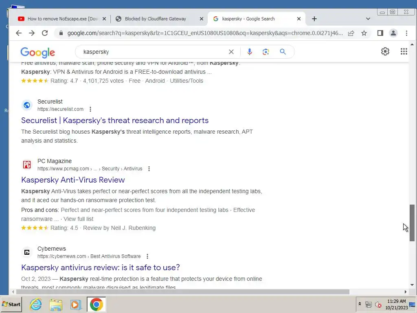
Task: Search by image with Google Lens
Action: point(266,52)
